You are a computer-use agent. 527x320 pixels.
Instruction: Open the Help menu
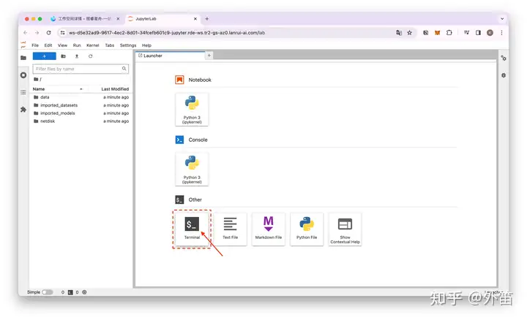[x=146, y=45]
